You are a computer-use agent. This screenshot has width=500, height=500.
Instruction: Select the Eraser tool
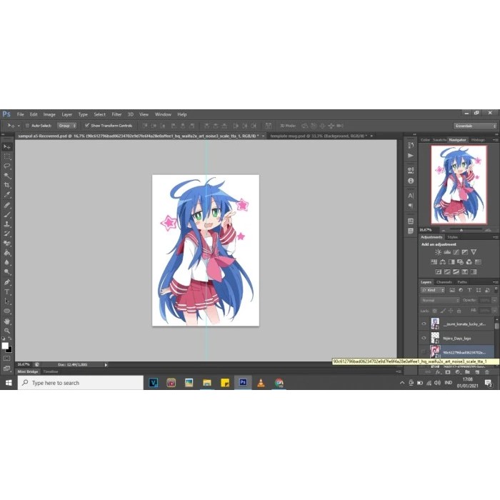(x=7, y=244)
